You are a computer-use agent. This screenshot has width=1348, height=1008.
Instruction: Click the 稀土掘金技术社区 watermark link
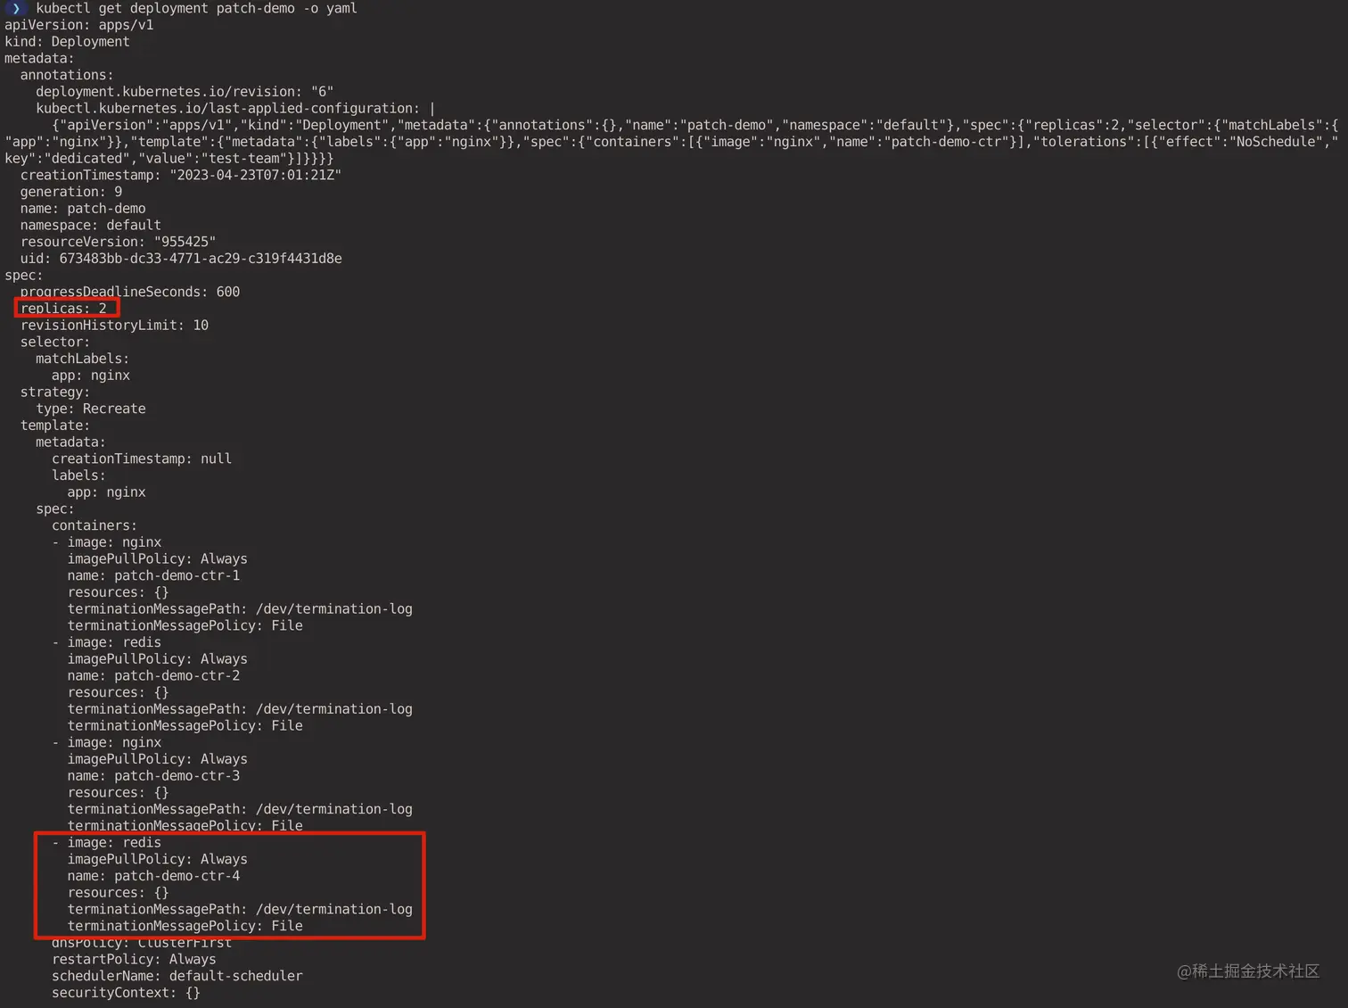pyautogui.click(x=1248, y=971)
